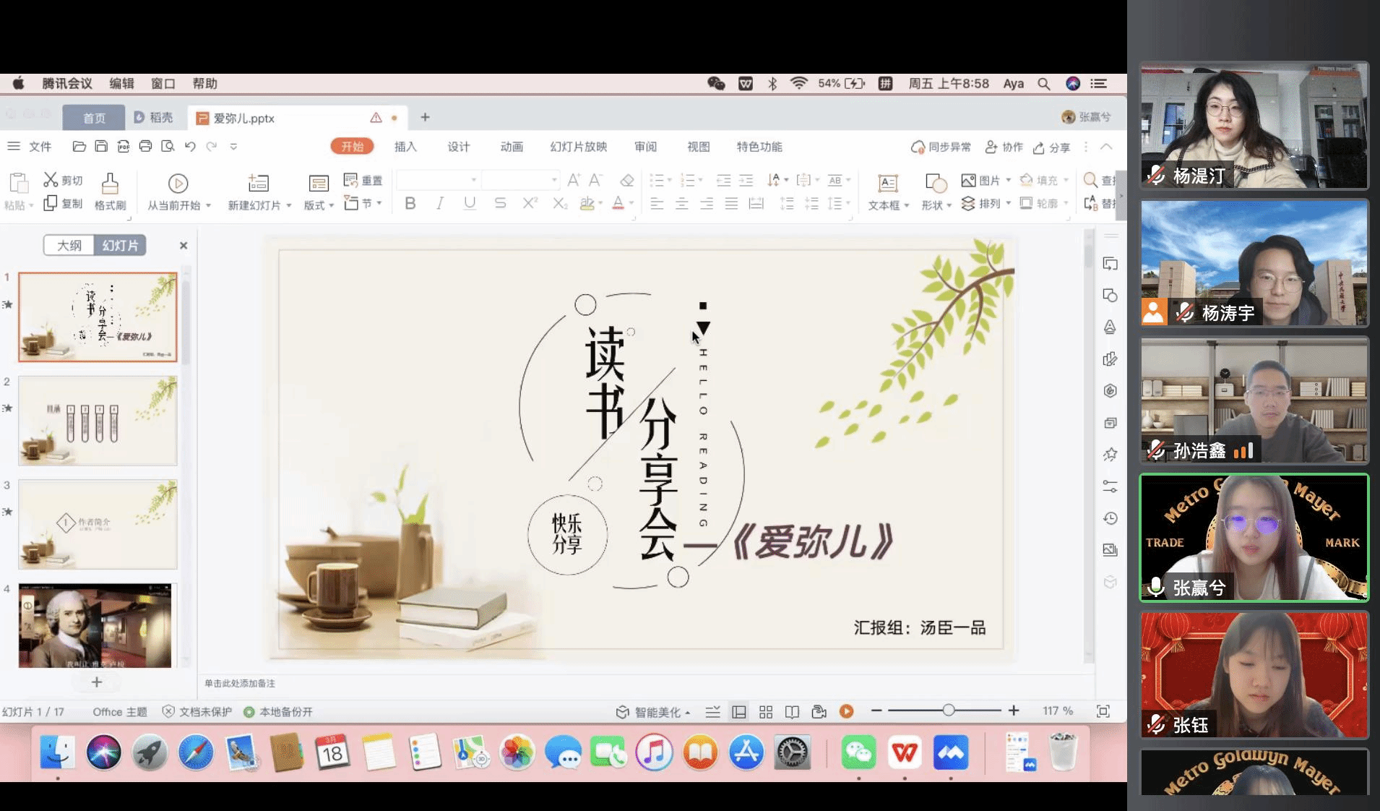Click the print icon in quick toolbar
The height and width of the screenshot is (811, 1380).
point(145,147)
